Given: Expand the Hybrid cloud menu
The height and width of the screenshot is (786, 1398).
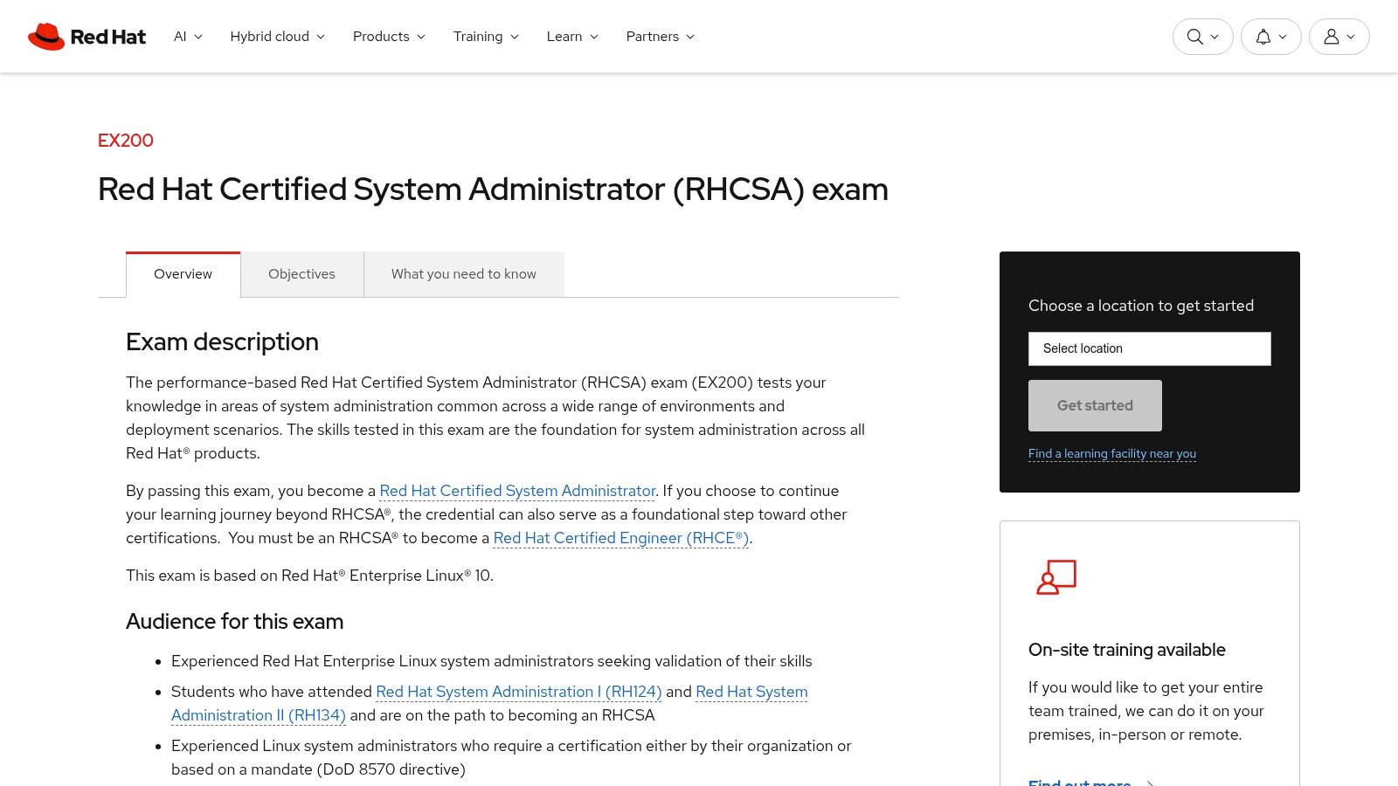Looking at the screenshot, I should click(278, 37).
